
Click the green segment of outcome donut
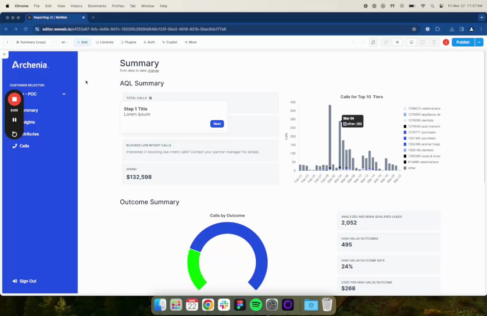tap(194, 269)
